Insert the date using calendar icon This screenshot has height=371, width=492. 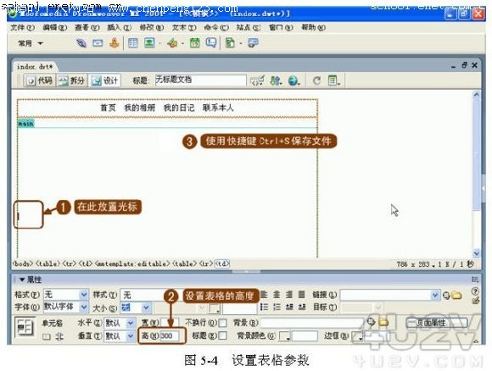194,43
